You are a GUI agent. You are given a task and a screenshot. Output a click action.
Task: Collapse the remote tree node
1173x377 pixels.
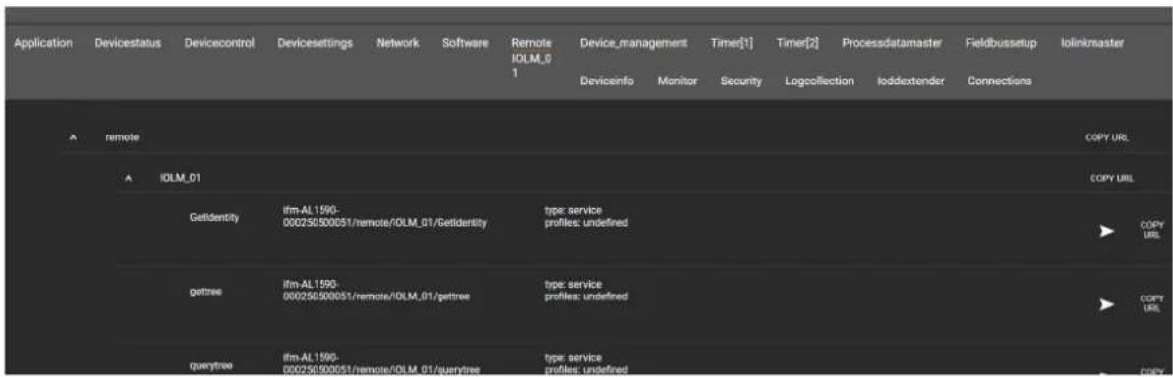point(73,138)
